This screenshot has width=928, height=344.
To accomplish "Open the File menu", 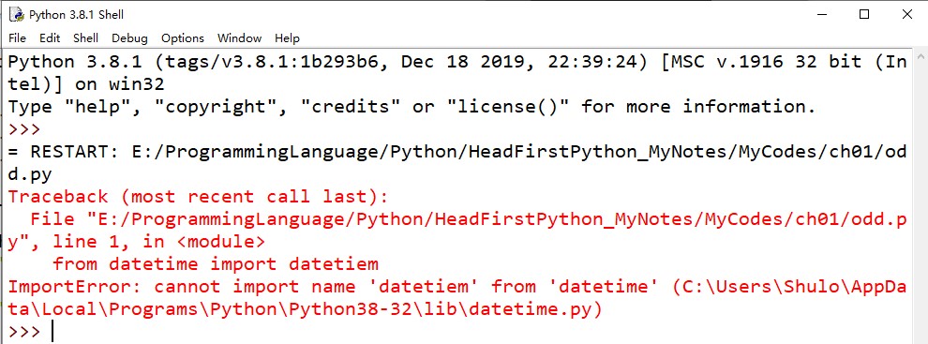I will (17, 38).
